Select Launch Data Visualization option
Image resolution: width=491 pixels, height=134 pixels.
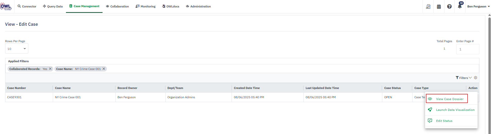455,110
